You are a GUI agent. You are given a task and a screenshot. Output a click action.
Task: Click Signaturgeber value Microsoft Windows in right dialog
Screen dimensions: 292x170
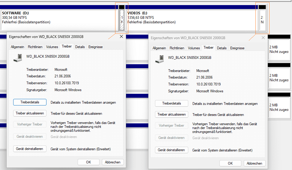(x=210, y=91)
